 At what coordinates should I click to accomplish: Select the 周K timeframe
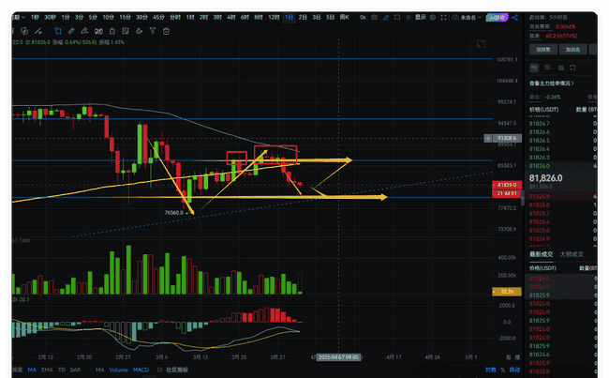[x=344, y=17]
